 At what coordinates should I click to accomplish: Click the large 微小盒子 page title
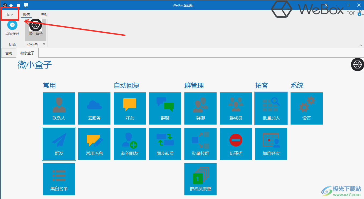[x=35, y=65]
